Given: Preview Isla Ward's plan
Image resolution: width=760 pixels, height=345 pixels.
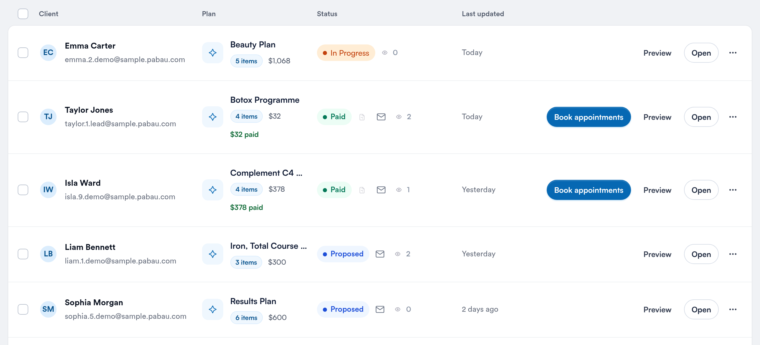Looking at the screenshot, I should coord(657,190).
